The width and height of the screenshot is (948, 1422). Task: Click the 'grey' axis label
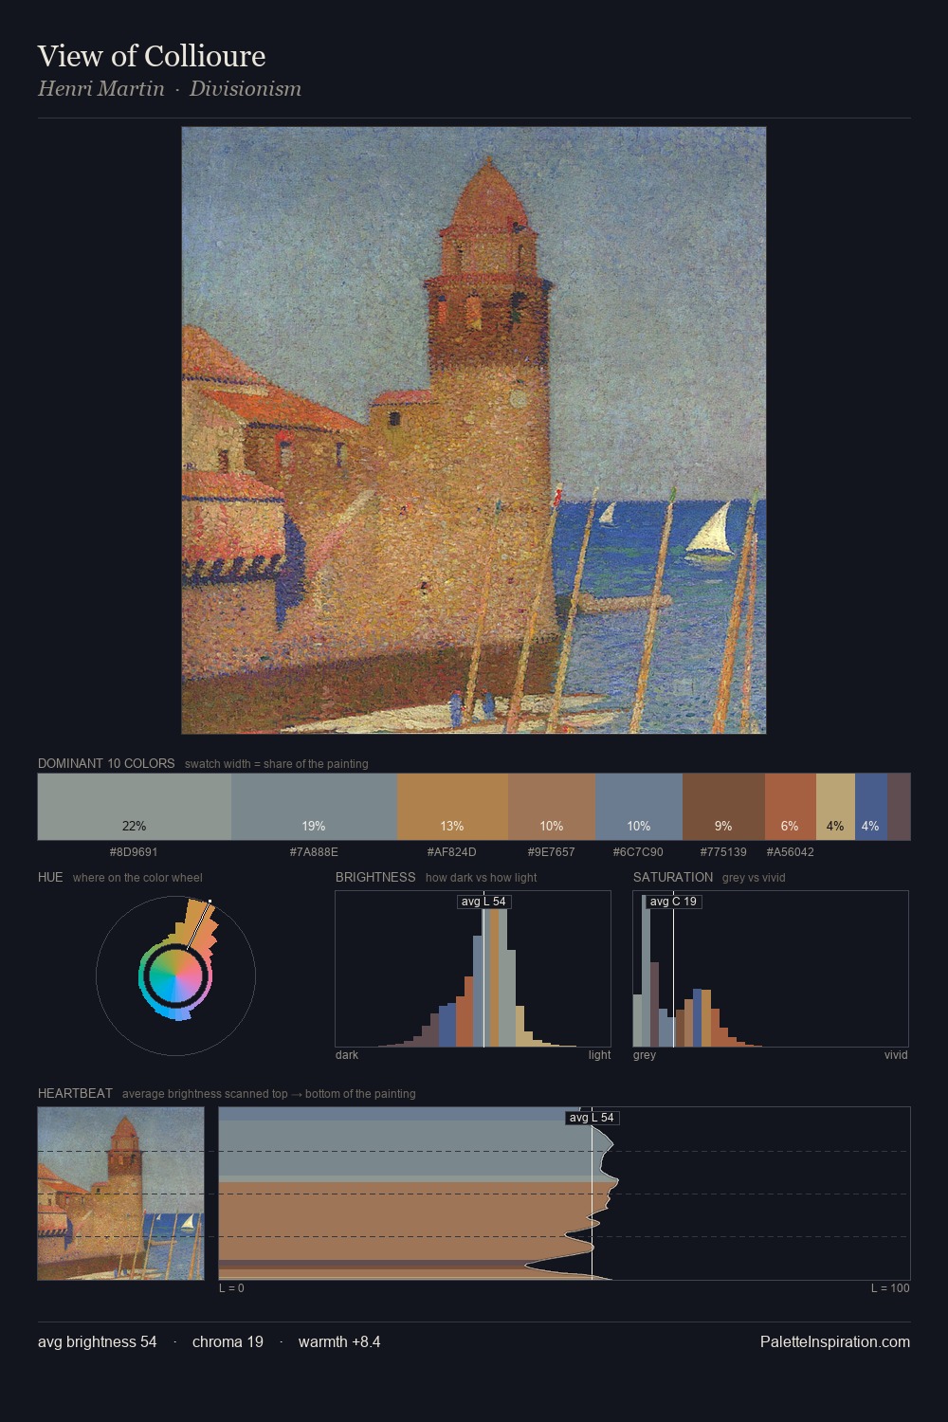(645, 1055)
